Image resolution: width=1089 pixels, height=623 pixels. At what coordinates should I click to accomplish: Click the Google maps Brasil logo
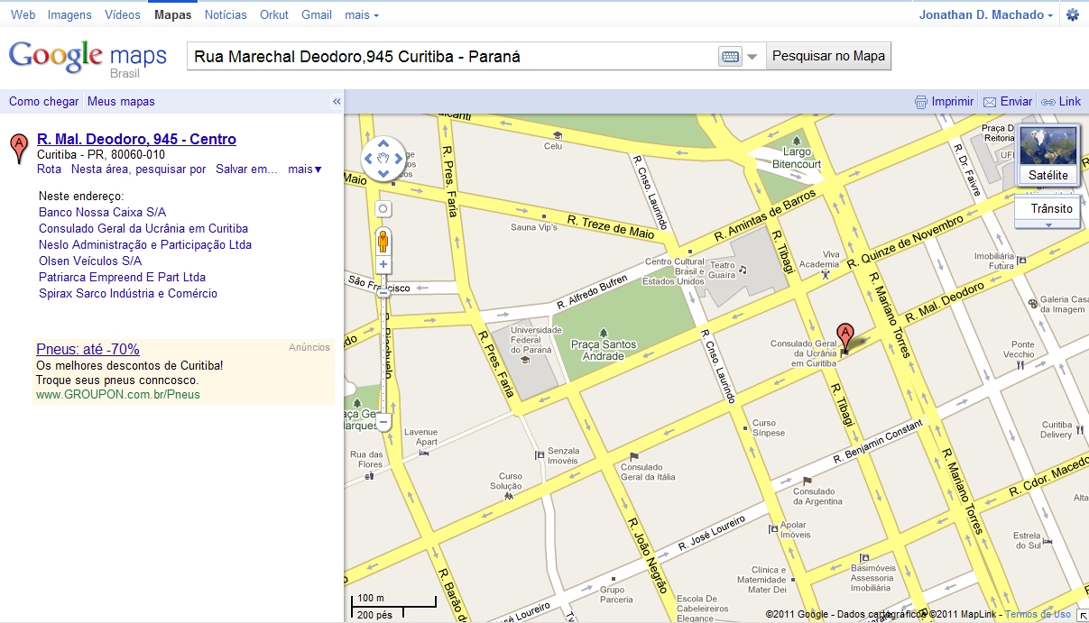(x=88, y=59)
